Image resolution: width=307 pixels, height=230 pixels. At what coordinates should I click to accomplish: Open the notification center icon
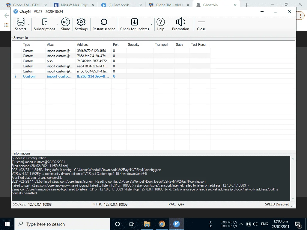(x=298, y=224)
